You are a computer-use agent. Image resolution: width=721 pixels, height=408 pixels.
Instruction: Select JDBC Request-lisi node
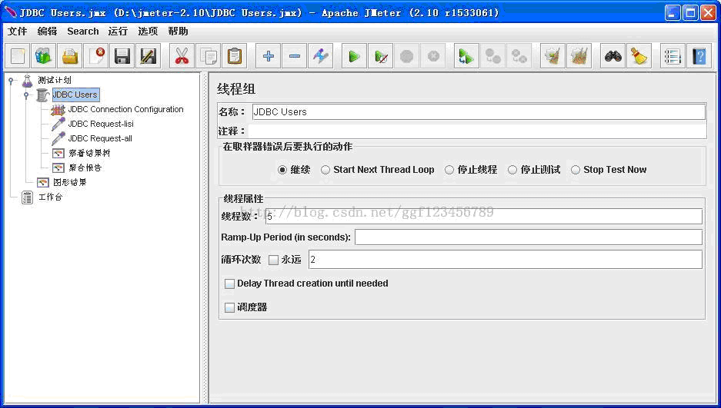101,124
